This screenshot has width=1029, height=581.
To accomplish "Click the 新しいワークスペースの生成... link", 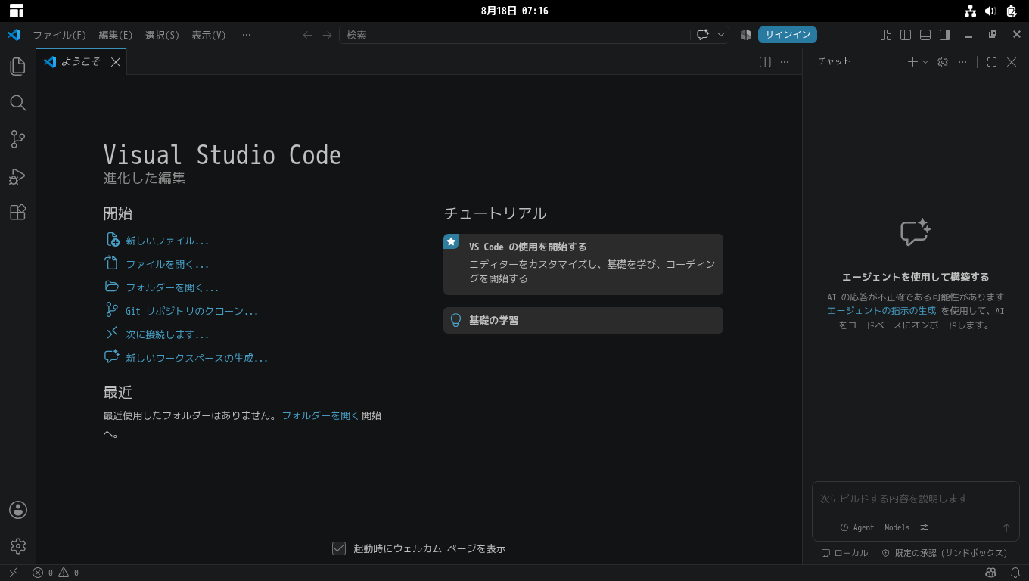I will tap(197, 358).
